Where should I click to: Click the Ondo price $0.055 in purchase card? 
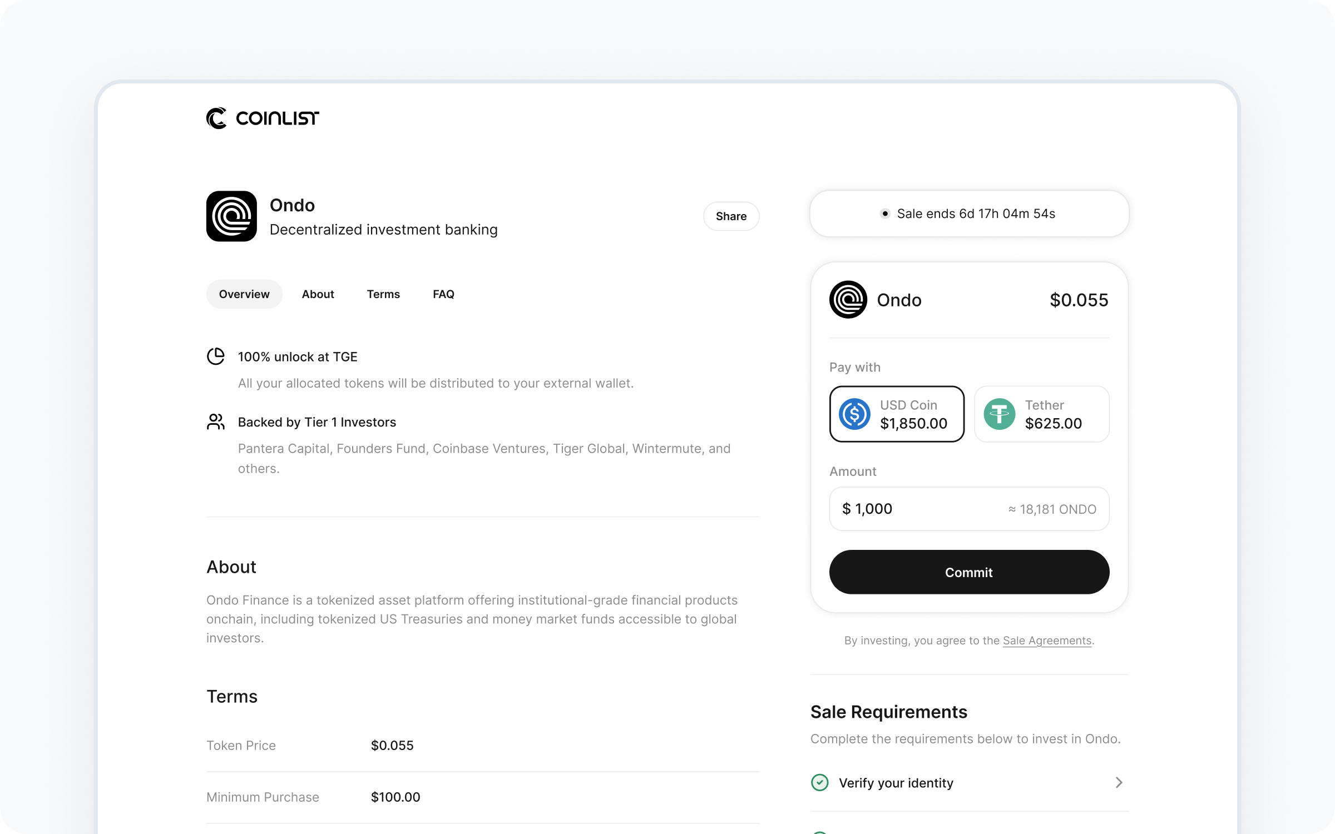click(1079, 300)
